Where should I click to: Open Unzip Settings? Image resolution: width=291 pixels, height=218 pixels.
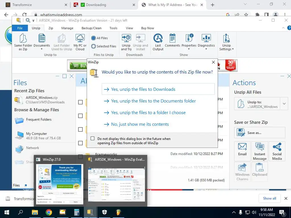coord(226,42)
